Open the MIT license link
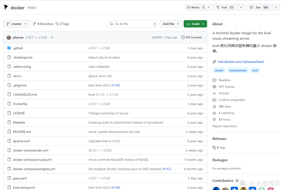 pos(226,87)
